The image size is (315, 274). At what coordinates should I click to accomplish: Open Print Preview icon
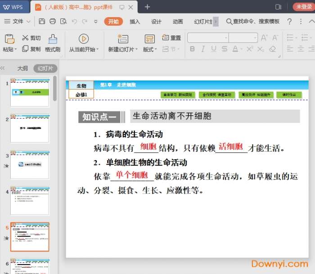63,22
